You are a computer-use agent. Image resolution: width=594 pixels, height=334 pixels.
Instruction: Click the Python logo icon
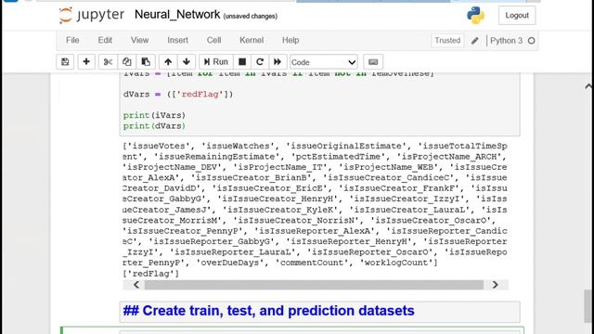click(475, 15)
